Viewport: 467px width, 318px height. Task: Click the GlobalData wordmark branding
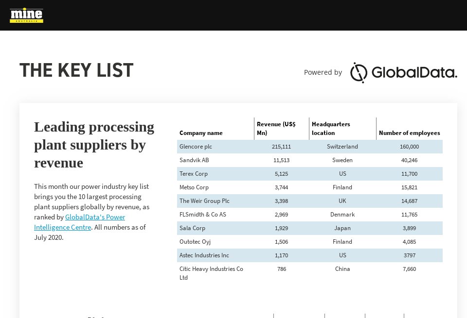(414, 73)
